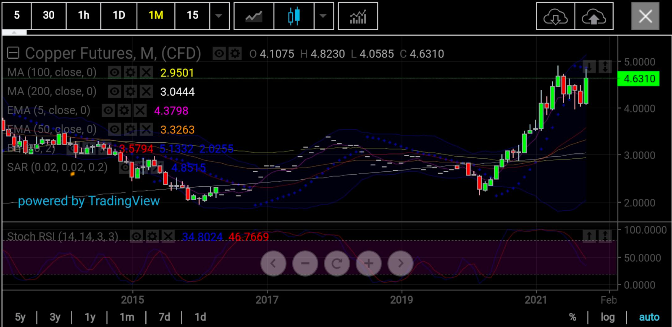Click the cloud upload save chart icon
This screenshot has height=327, width=672.
[x=593, y=16]
